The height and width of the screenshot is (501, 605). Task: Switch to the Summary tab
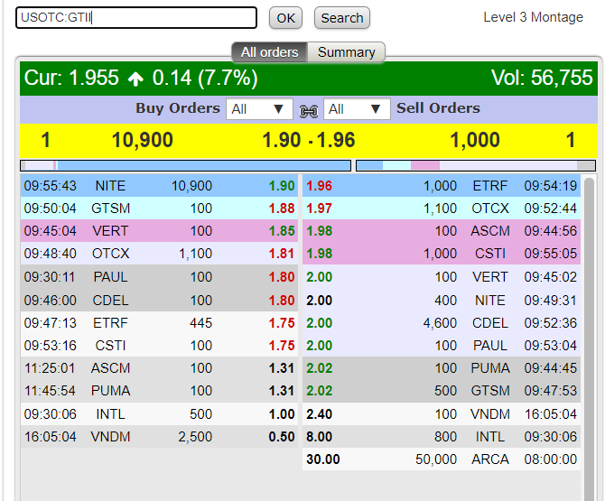[346, 52]
